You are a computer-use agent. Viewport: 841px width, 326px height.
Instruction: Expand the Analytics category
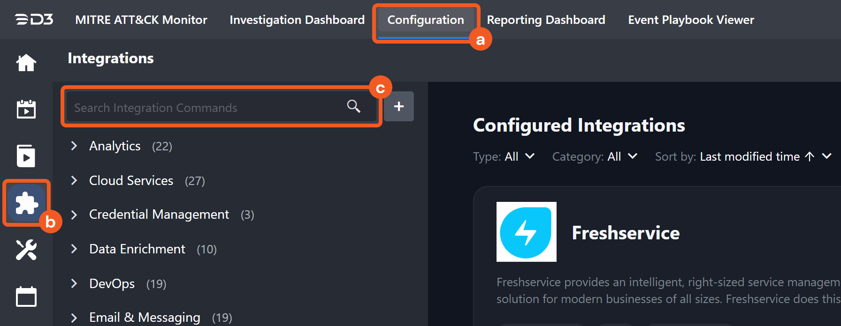point(74,146)
